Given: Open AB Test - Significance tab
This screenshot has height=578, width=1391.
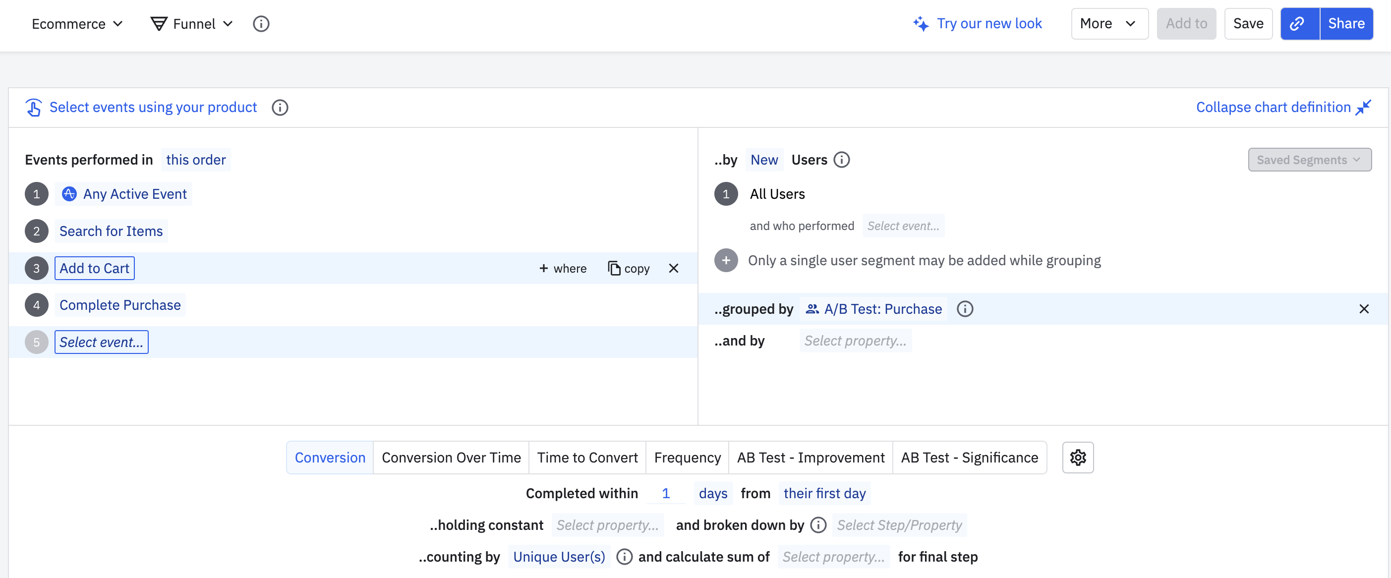Looking at the screenshot, I should click(969, 458).
